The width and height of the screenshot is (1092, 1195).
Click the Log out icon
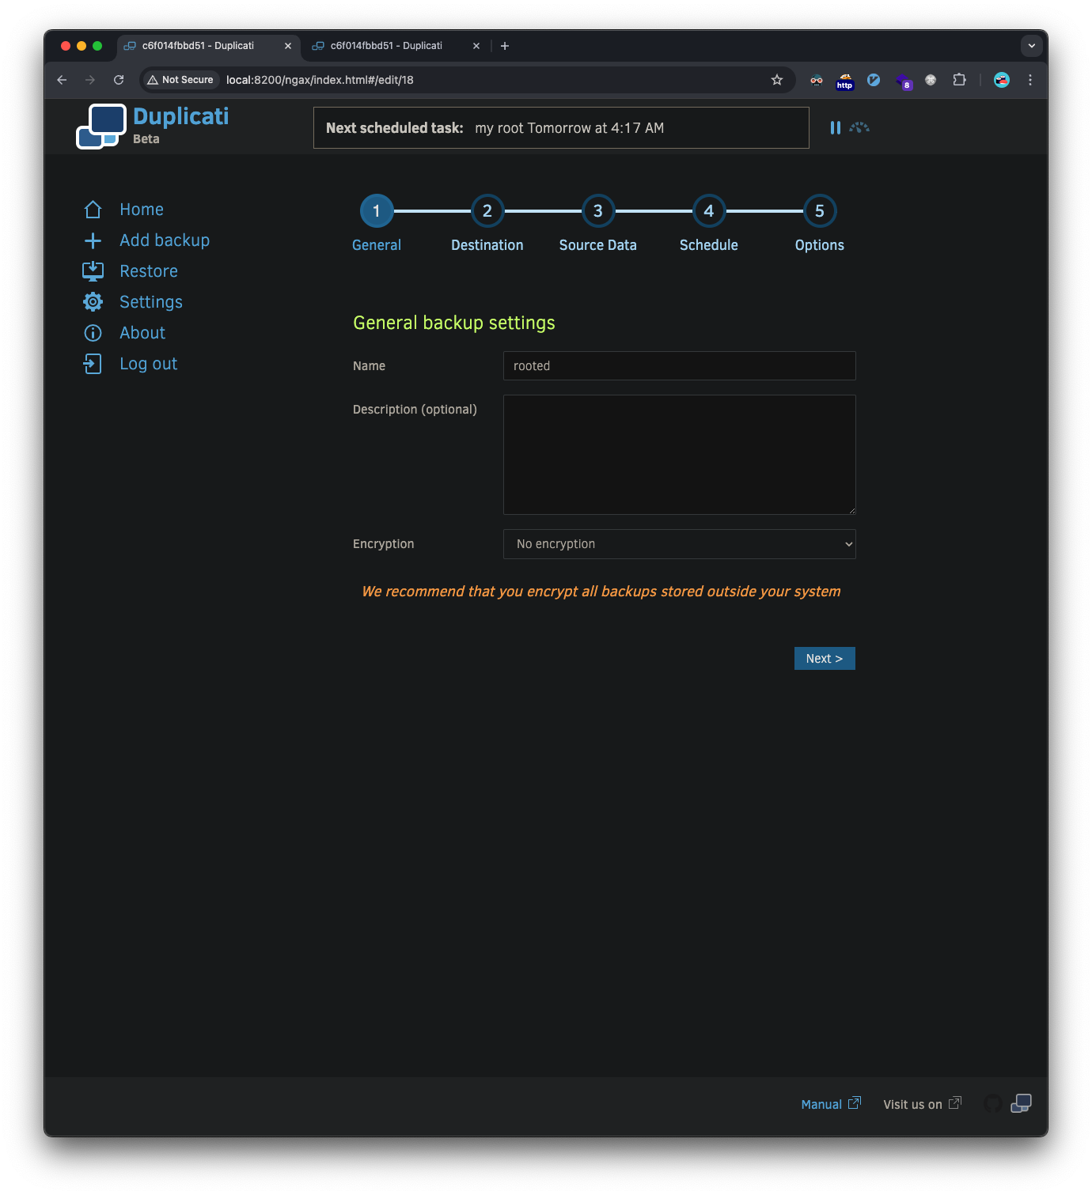(93, 364)
